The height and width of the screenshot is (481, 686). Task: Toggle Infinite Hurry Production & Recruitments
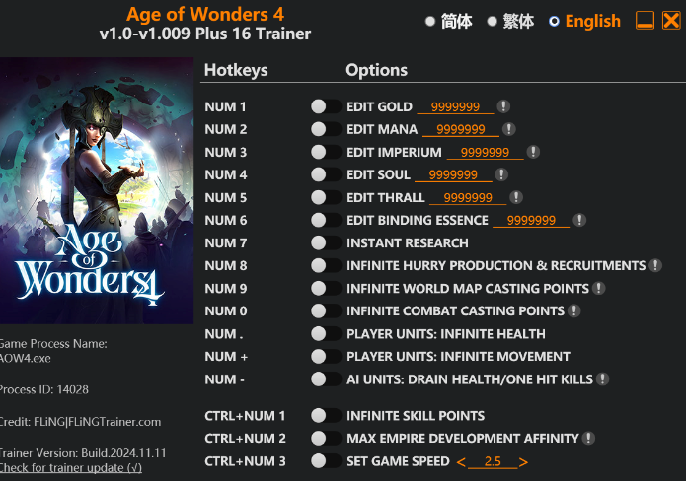pyautogui.click(x=326, y=265)
